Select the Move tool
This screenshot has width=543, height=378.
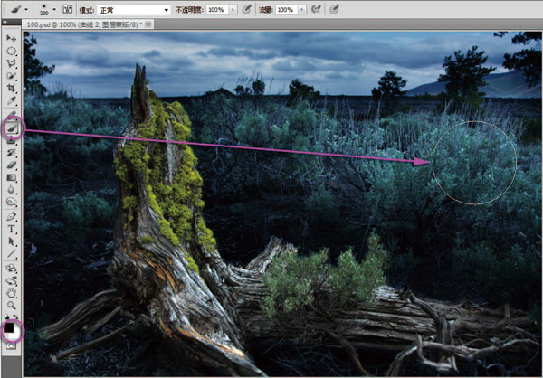(12, 38)
